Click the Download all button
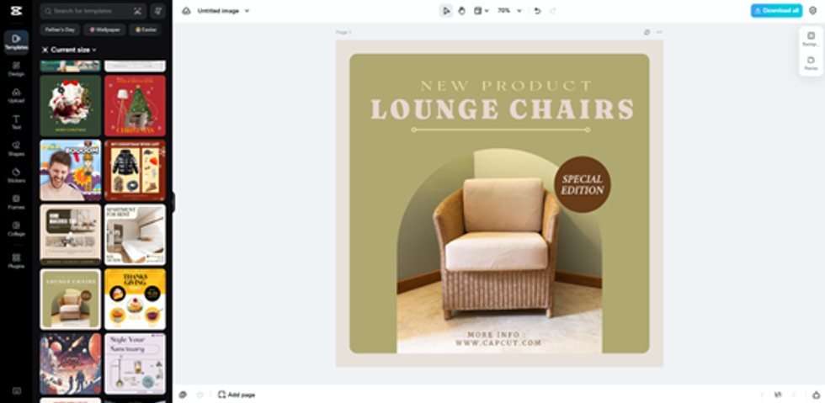Image resolution: width=825 pixels, height=403 pixels. pos(776,11)
